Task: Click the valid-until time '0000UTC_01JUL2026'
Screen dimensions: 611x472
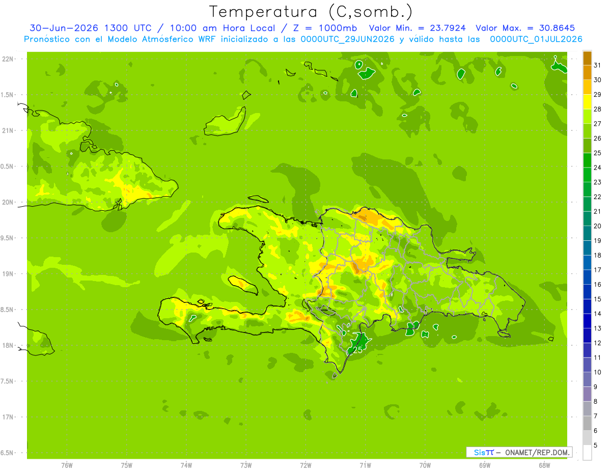Action: click(x=536, y=39)
